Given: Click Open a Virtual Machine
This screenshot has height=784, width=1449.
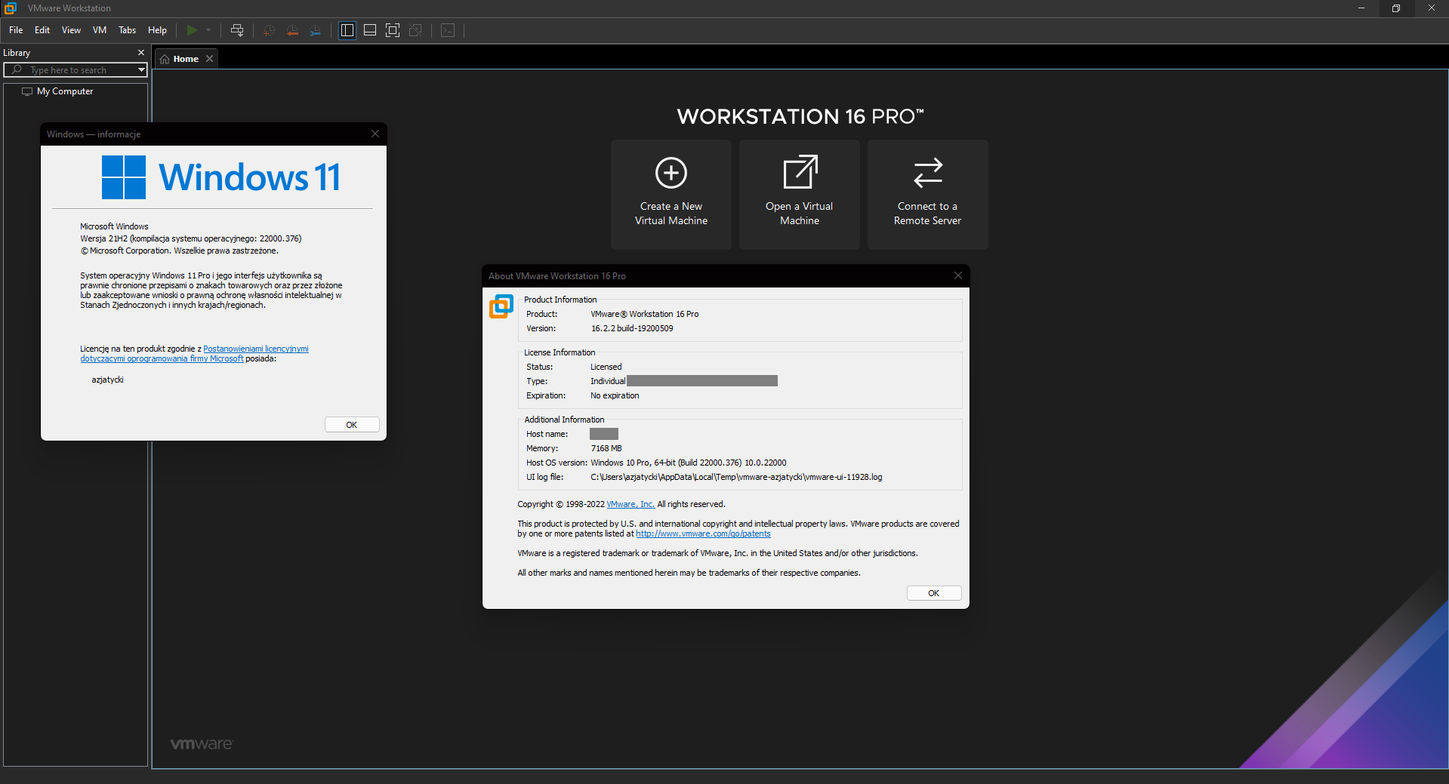Looking at the screenshot, I should pyautogui.click(x=800, y=195).
